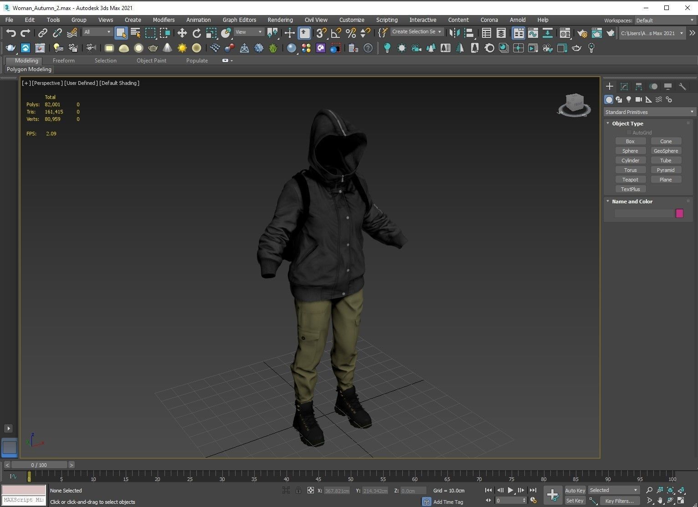Open Schematic View icon

[547, 32]
